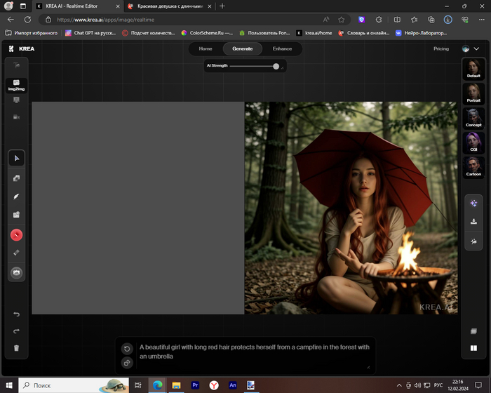491x393 pixels.
Task: Switch to the Enhance tab
Action: click(x=282, y=49)
